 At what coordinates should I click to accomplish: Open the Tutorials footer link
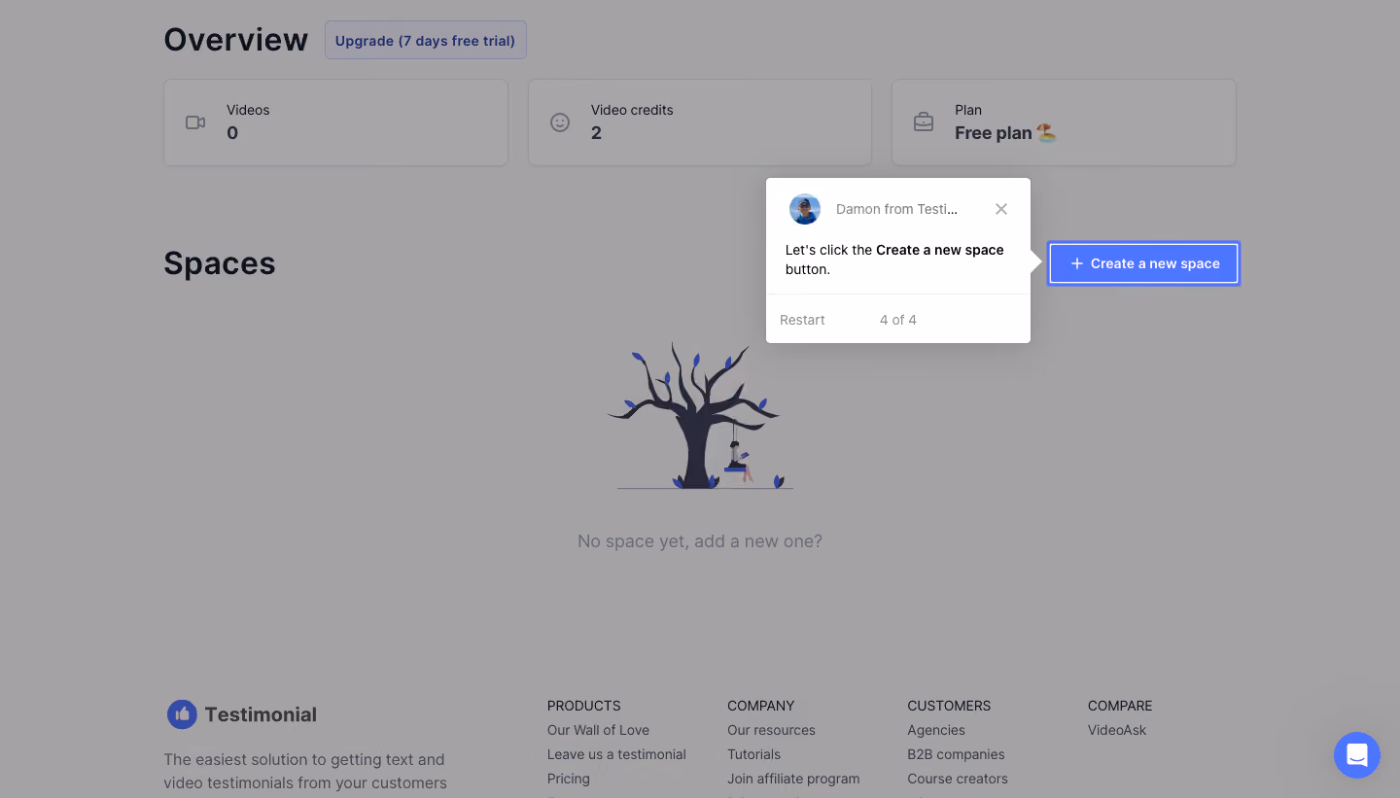753,754
